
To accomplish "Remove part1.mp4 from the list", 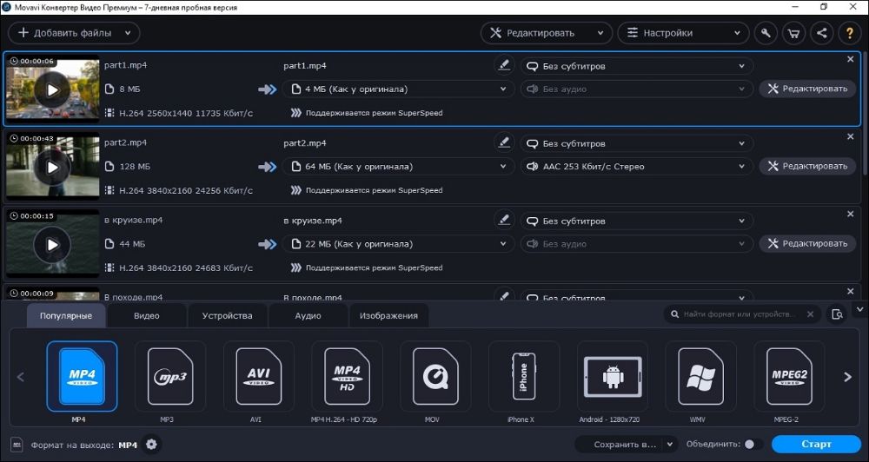I will click(x=851, y=59).
